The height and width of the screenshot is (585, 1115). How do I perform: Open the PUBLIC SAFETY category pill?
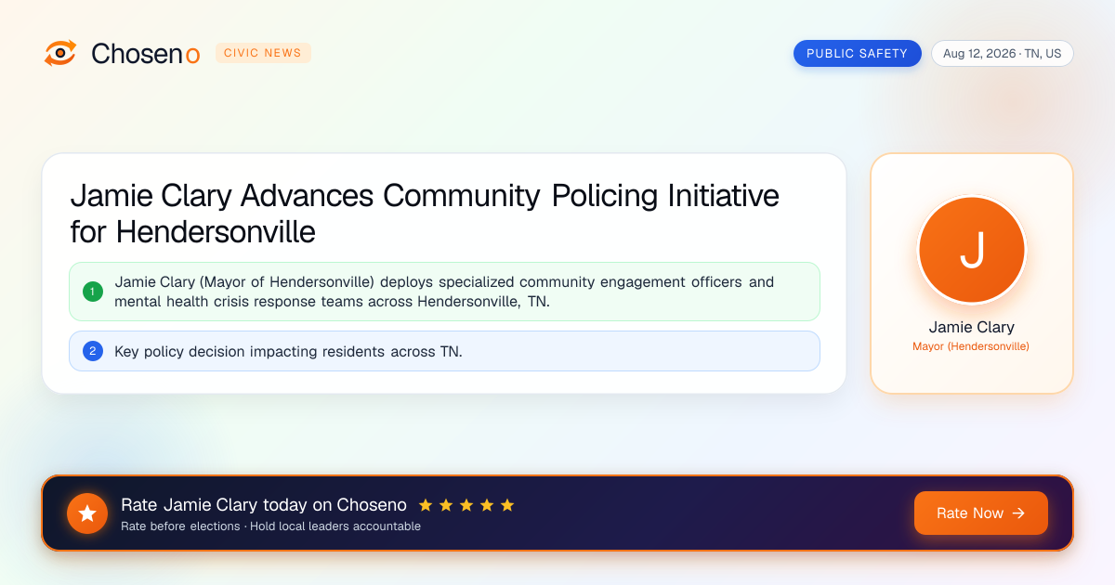(x=857, y=53)
